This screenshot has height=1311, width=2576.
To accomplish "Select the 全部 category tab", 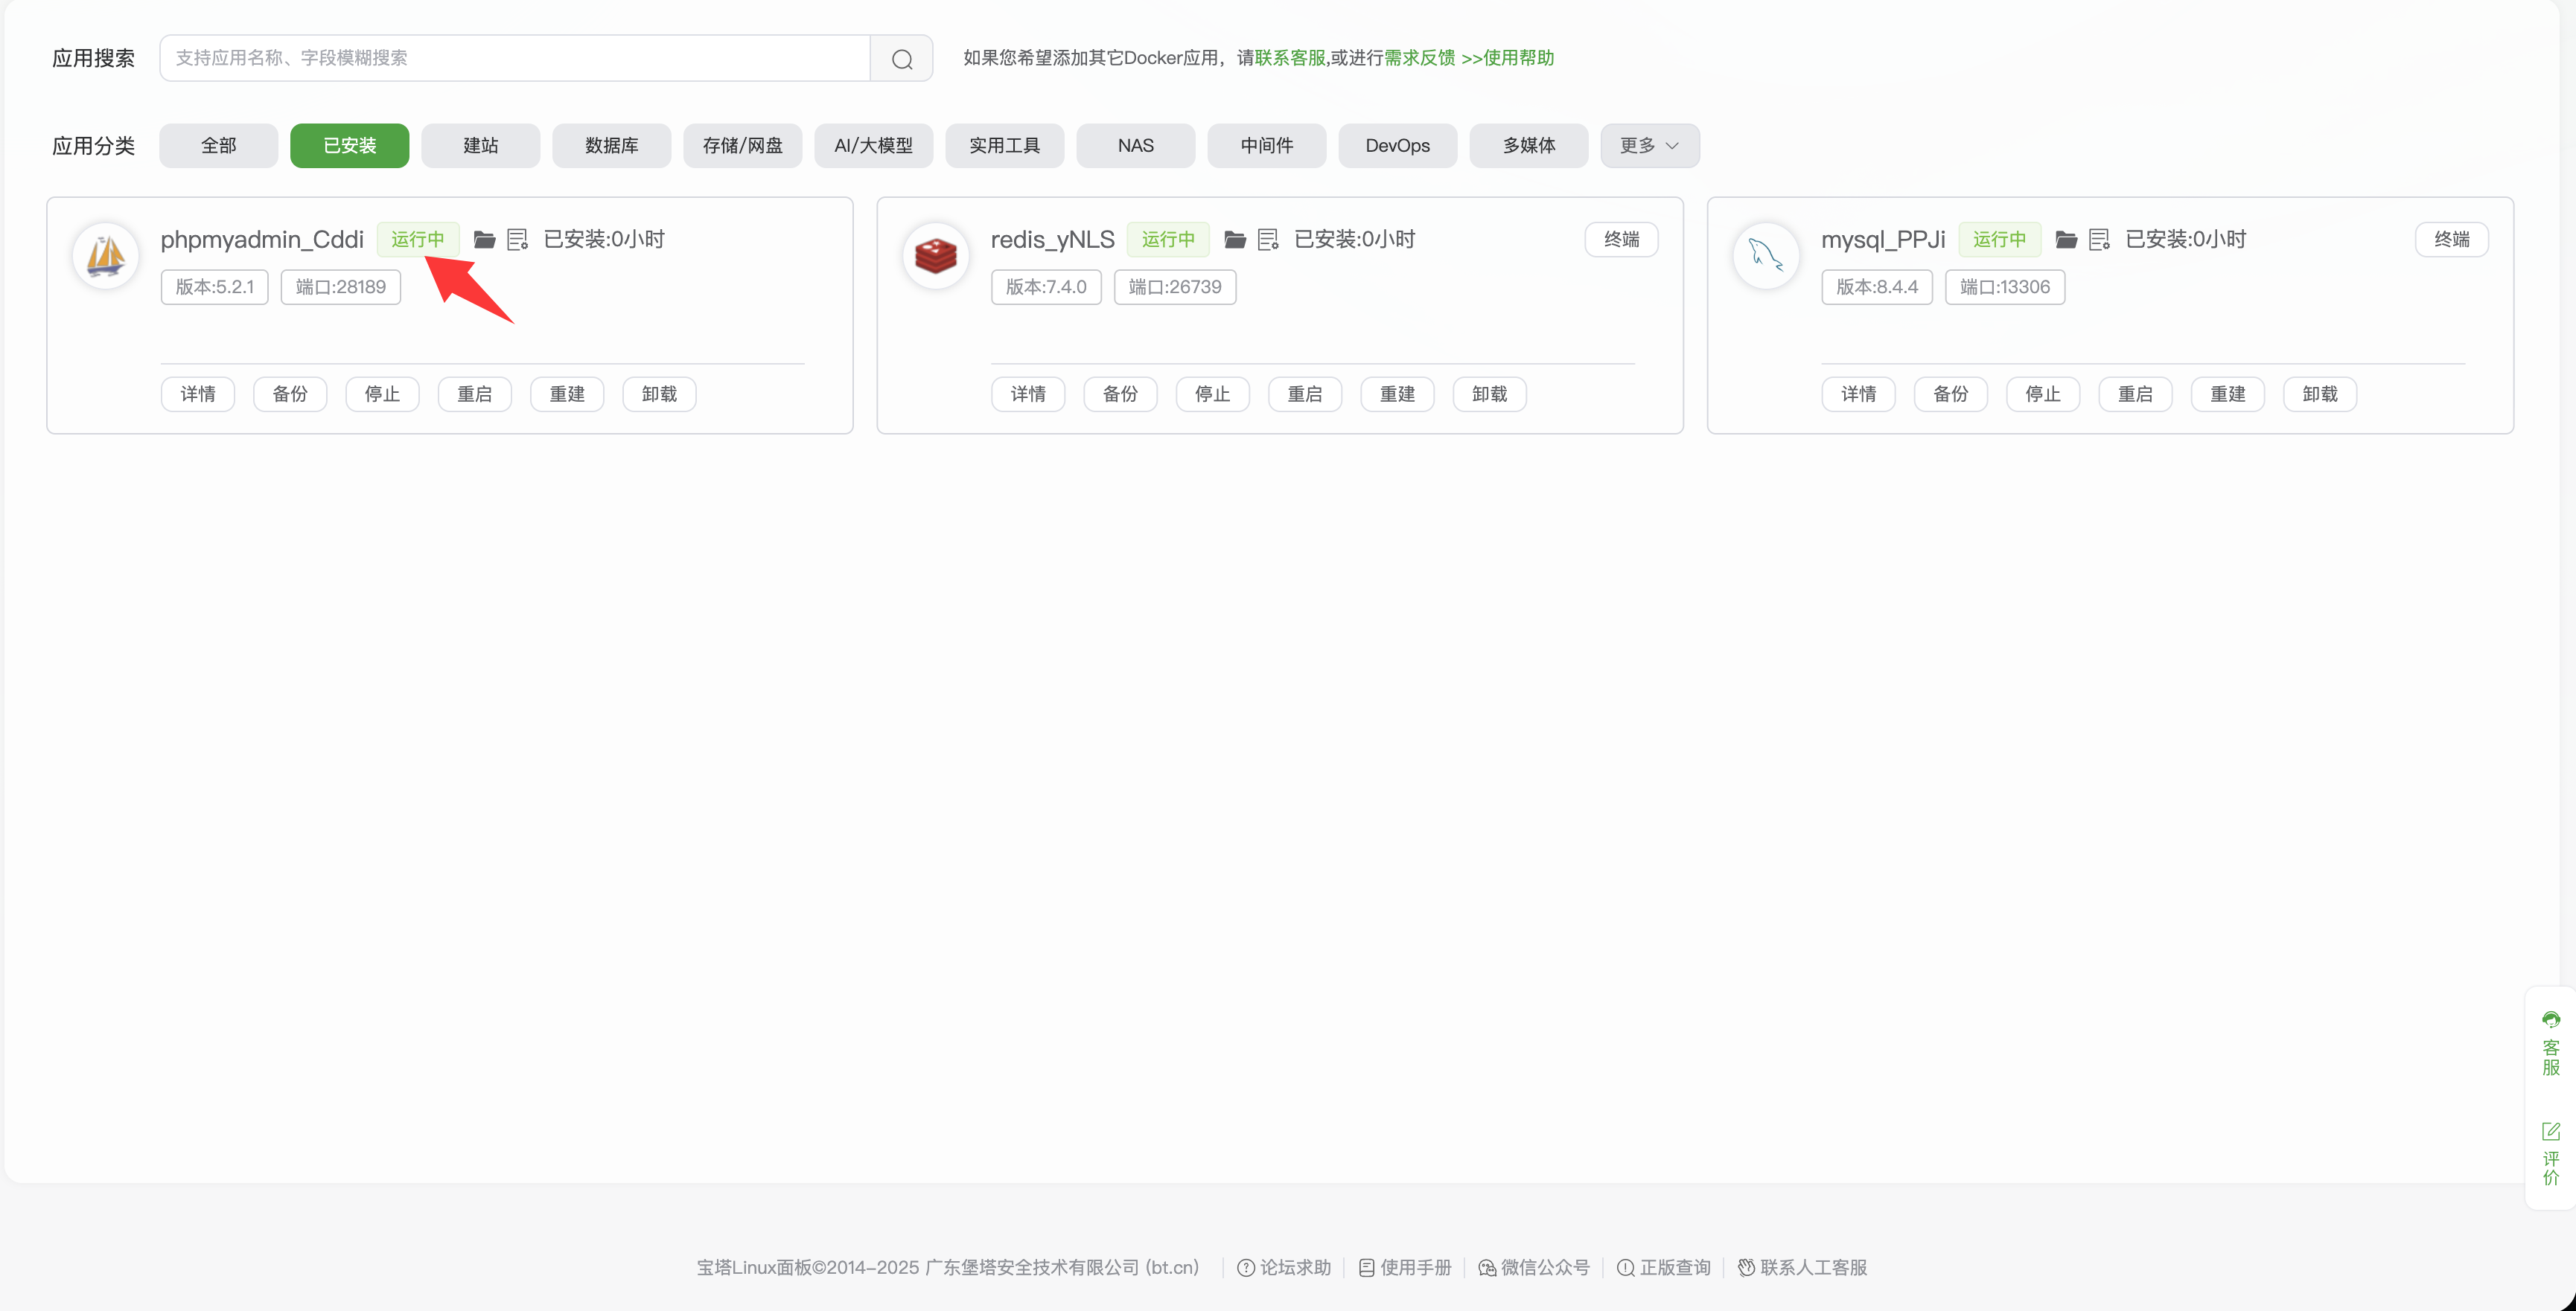I will [x=218, y=146].
